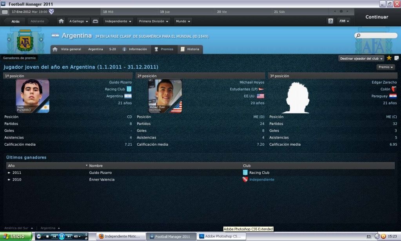Open the Independiente club dropdown
Image resolution: width=401 pixels, height=241 pixels.
[x=118, y=21]
